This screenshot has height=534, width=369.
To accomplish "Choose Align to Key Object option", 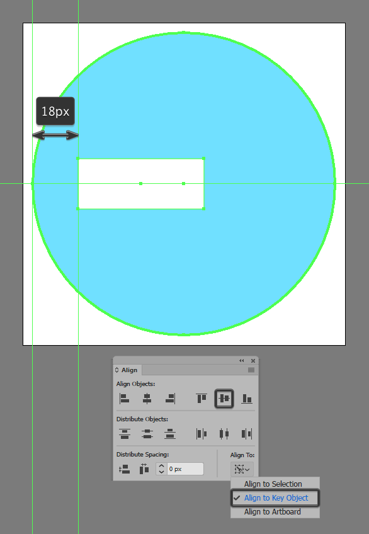I will 275,498.
